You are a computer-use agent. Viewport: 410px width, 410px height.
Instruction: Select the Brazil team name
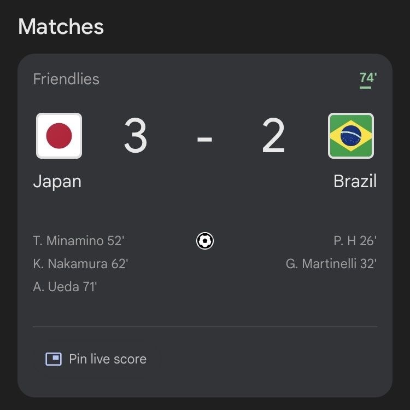(355, 181)
